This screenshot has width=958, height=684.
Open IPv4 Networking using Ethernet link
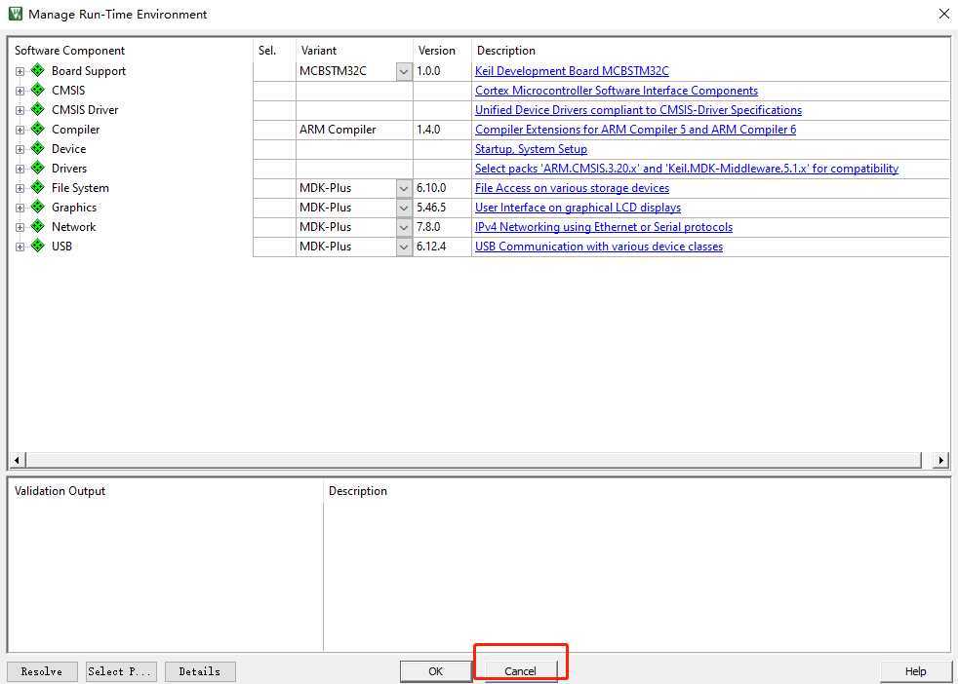604,227
